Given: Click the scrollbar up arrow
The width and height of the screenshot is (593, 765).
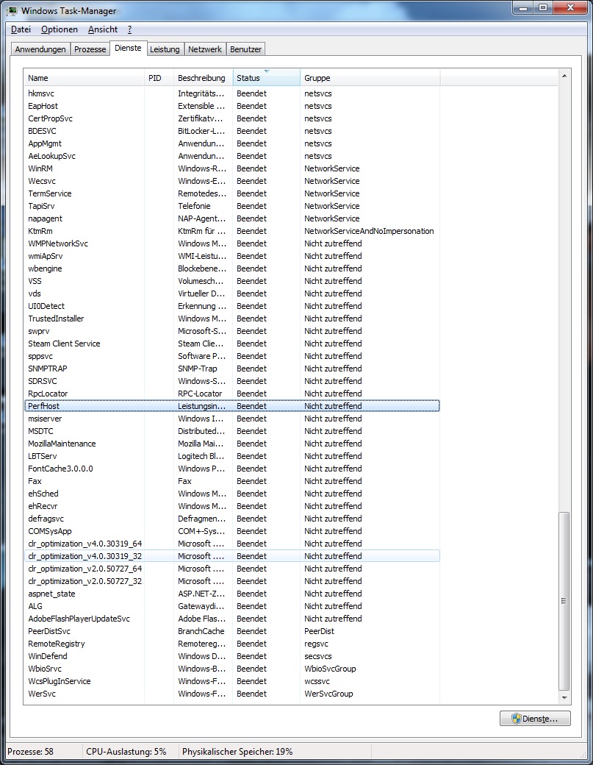Looking at the screenshot, I should click(564, 76).
